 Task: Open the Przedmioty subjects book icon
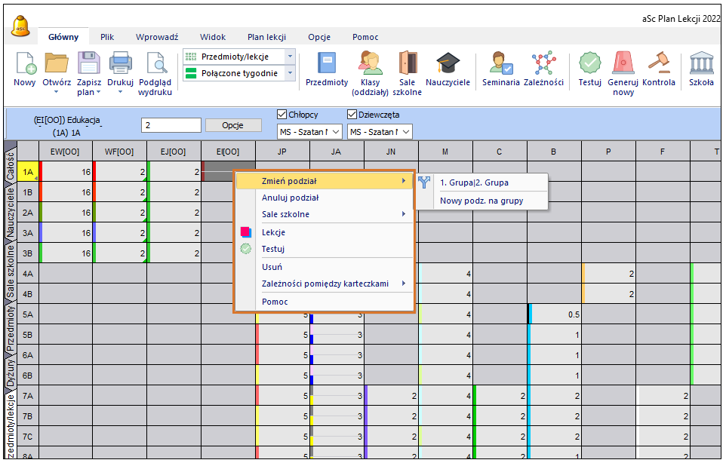pos(327,63)
